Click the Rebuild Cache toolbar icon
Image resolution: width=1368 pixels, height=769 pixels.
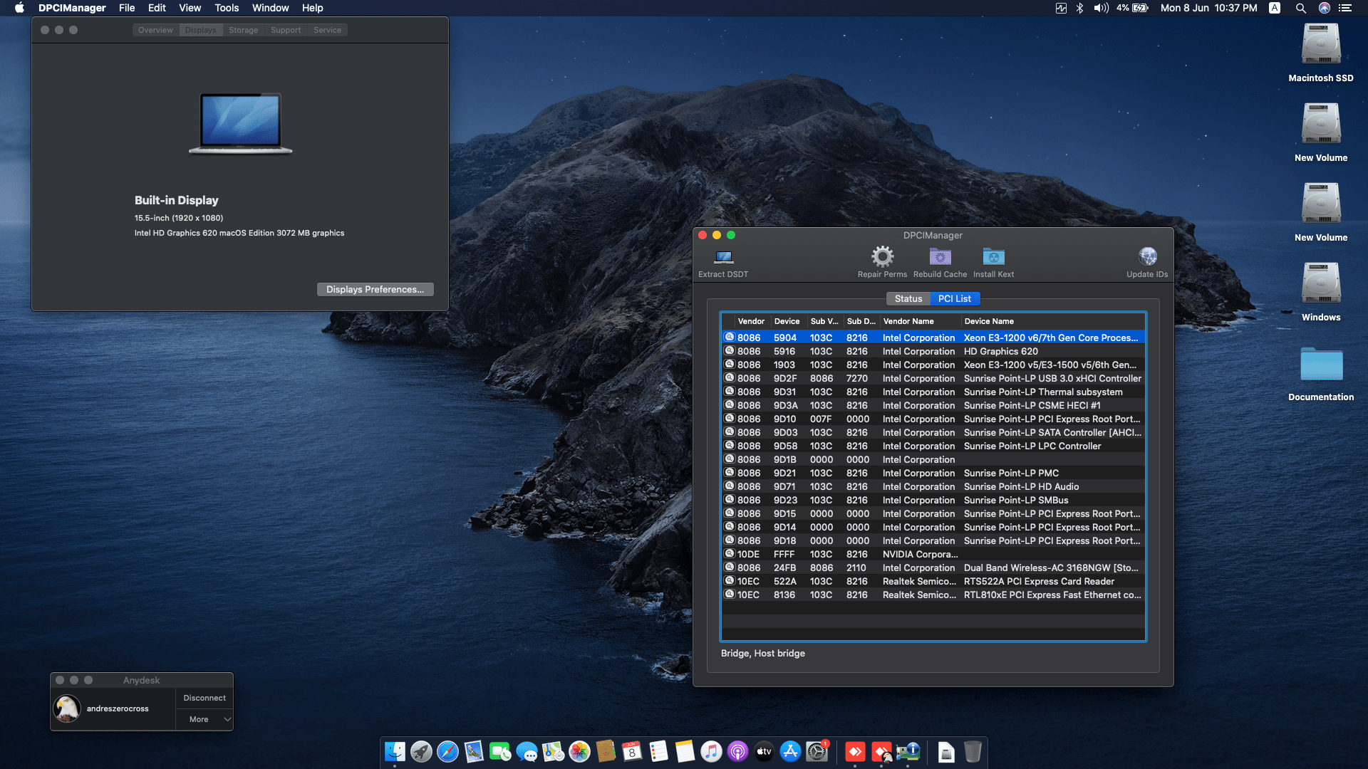point(940,256)
